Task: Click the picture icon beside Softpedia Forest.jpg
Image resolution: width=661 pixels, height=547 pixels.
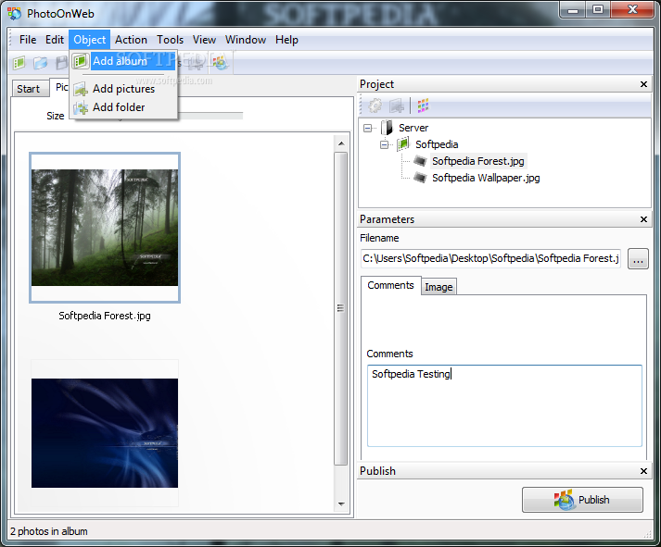Action: pyautogui.click(x=420, y=161)
